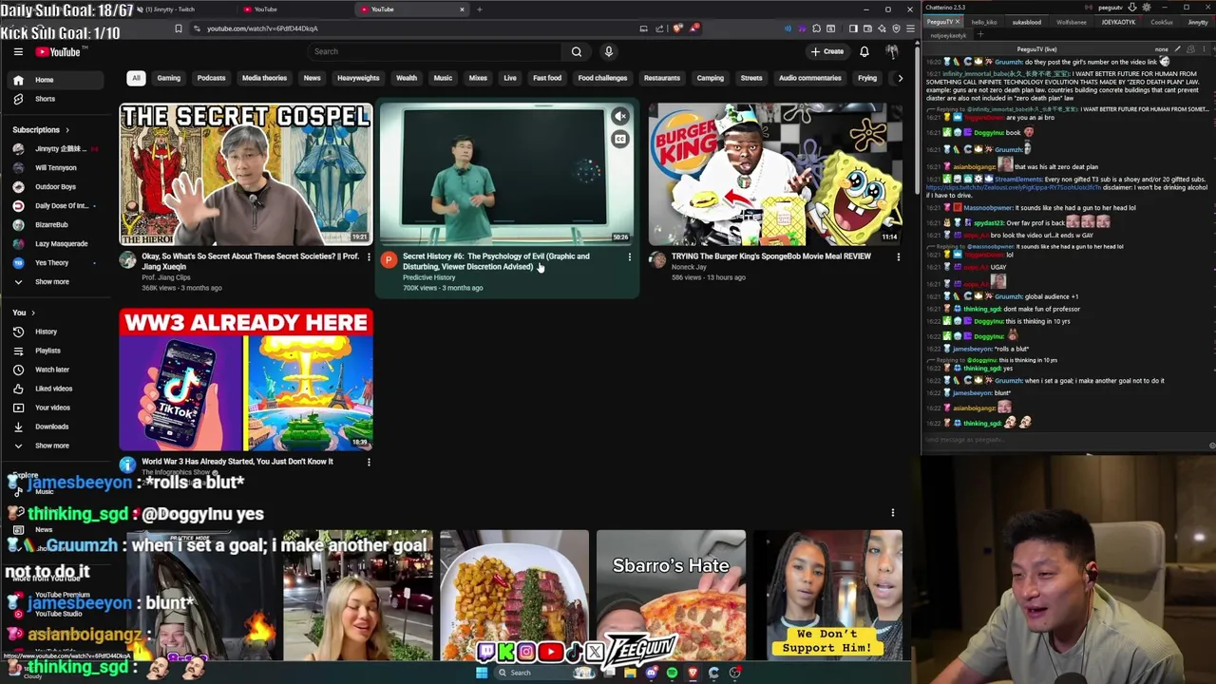Screen dimensions: 1216x684
Task: Click the search magnifier button
Action: [576, 51]
